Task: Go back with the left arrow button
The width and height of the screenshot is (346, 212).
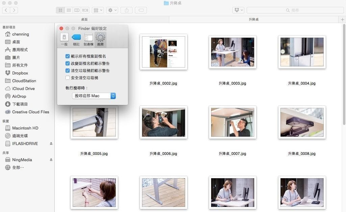Action: coord(6,10)
